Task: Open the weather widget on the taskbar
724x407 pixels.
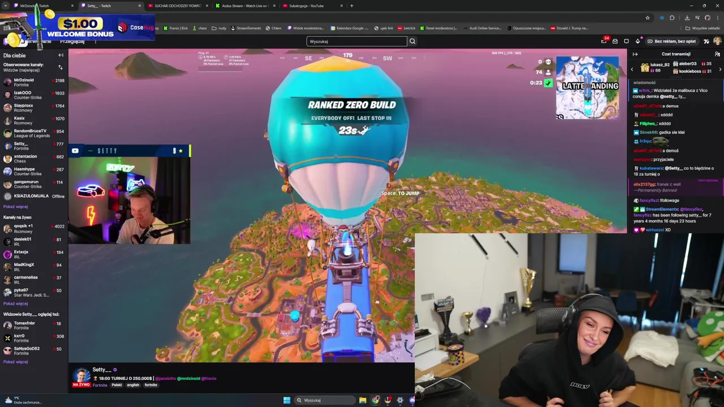Action: (23, 400)
